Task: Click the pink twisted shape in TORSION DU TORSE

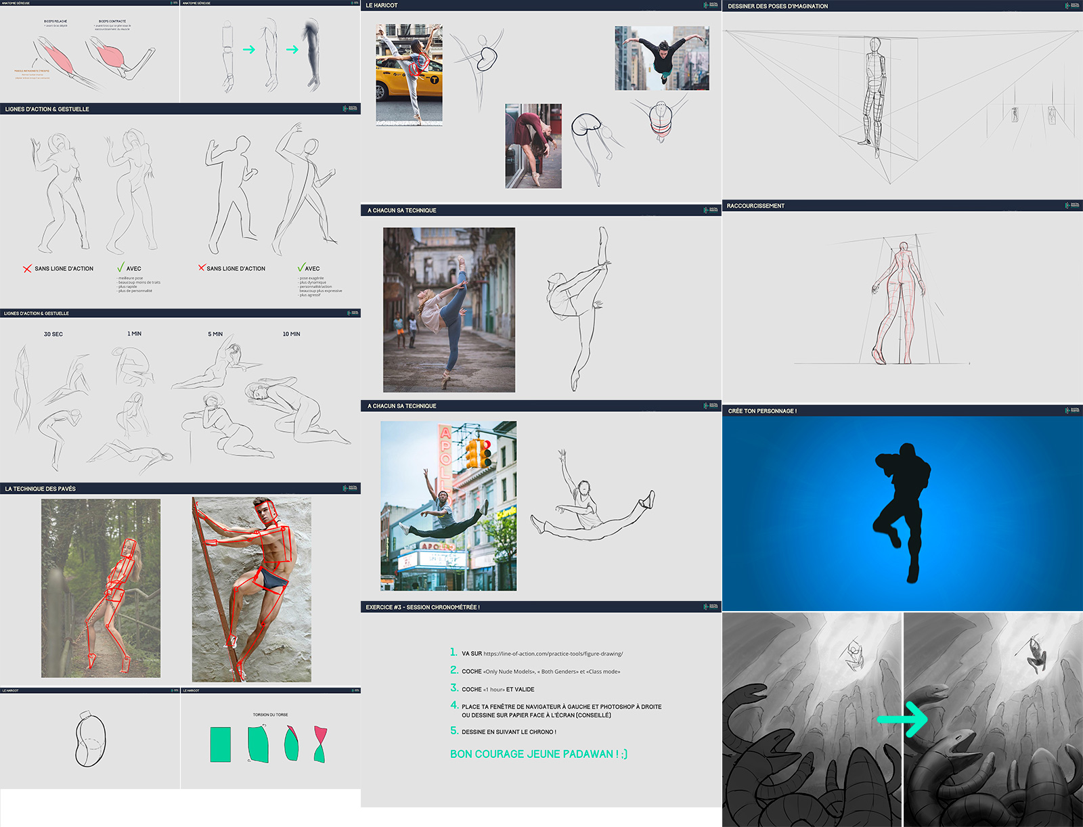Action: click(x=319, y=744)
